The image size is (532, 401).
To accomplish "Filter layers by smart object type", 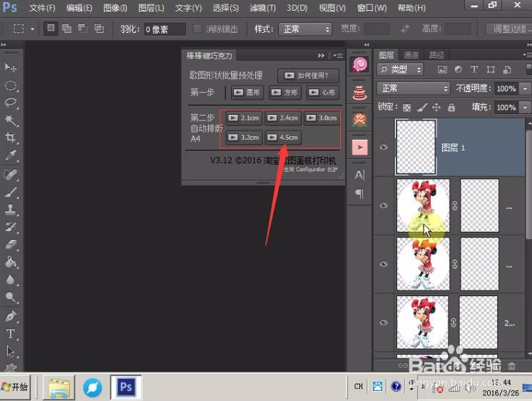I will (507, 70).
